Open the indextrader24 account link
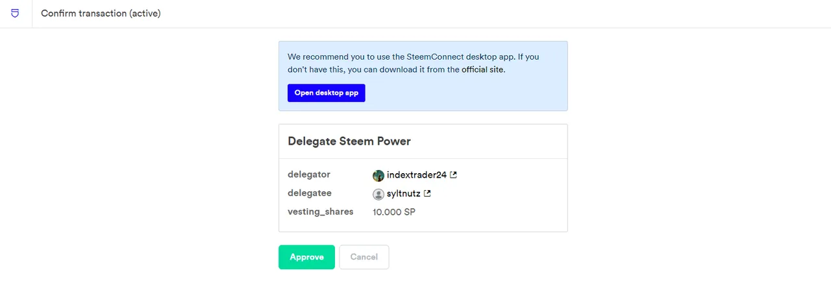This screenshot has width=831, height=288. (417, 175)
